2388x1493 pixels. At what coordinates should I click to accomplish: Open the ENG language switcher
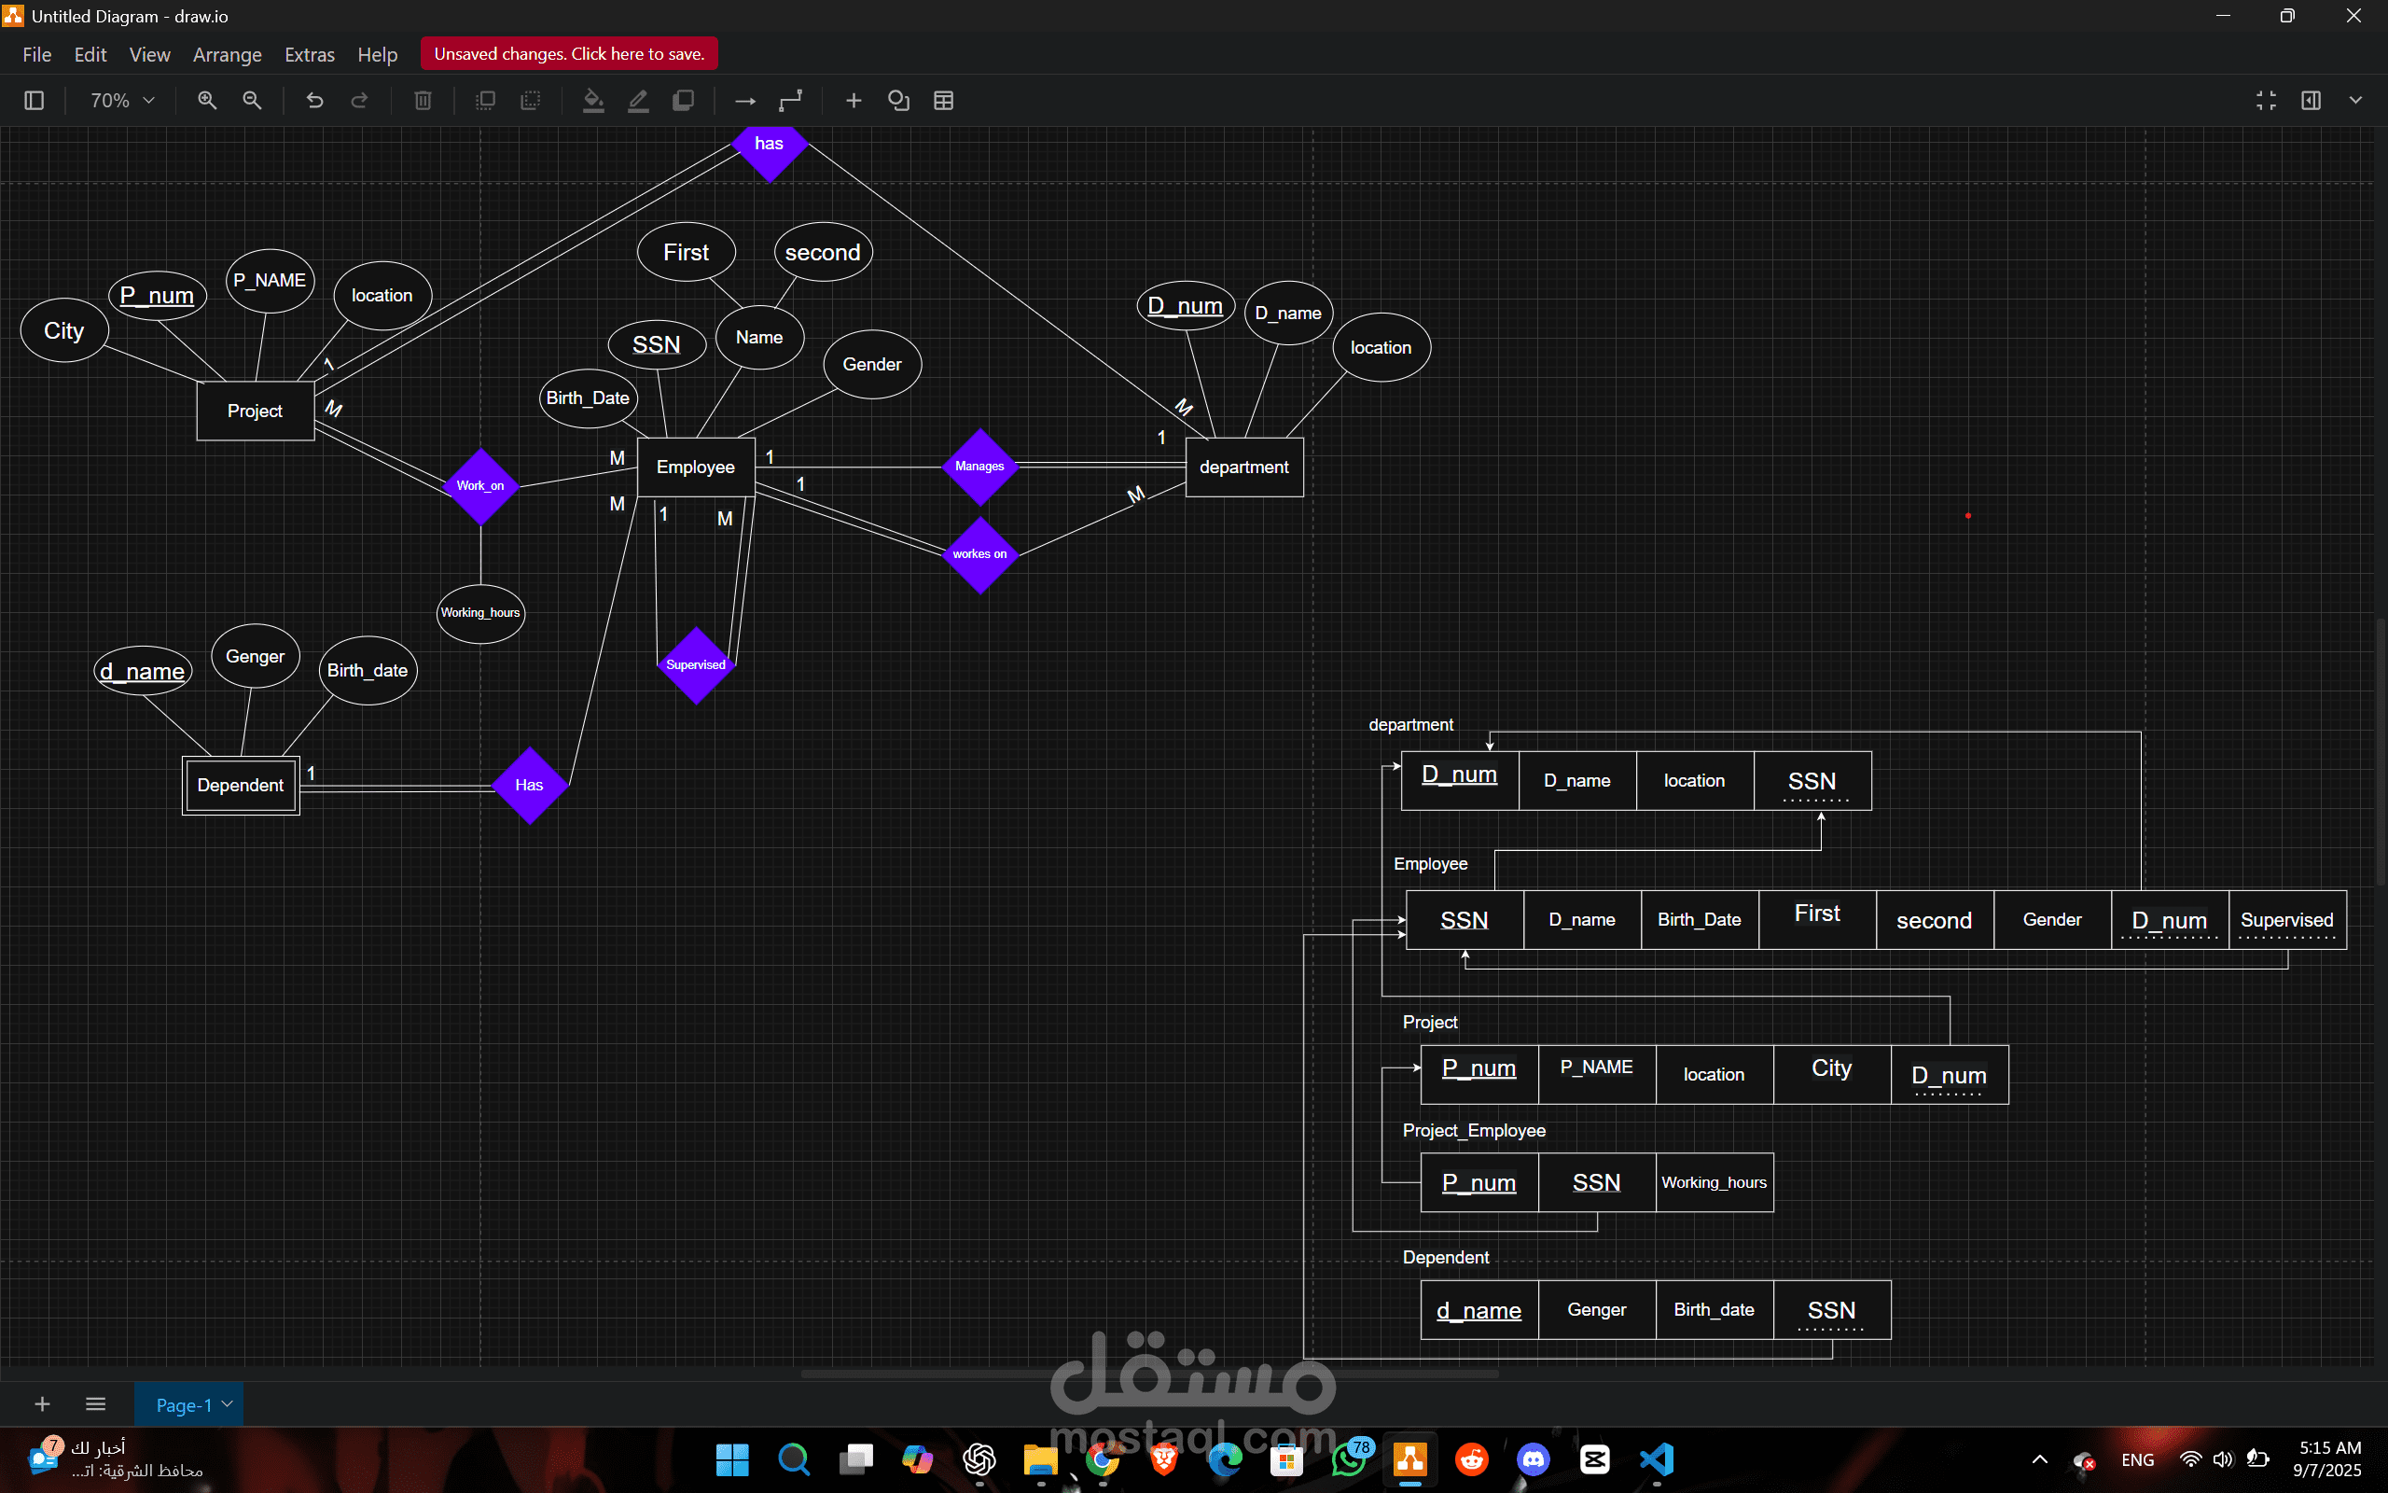coord(2137,1459)
